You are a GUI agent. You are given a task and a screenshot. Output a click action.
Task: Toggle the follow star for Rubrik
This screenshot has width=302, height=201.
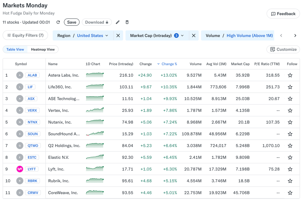pyautogui.click(x=290, y=181)
